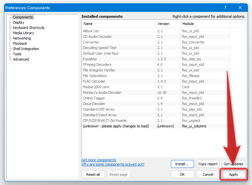Select the Album List component row
This screenshot has width=252, height=185.
pos(156,31)
